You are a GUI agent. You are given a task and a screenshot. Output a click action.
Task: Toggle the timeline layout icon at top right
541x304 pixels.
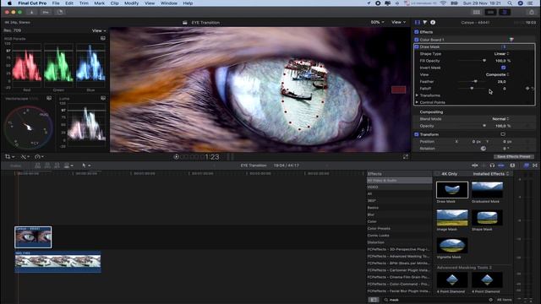click(490, 13)
